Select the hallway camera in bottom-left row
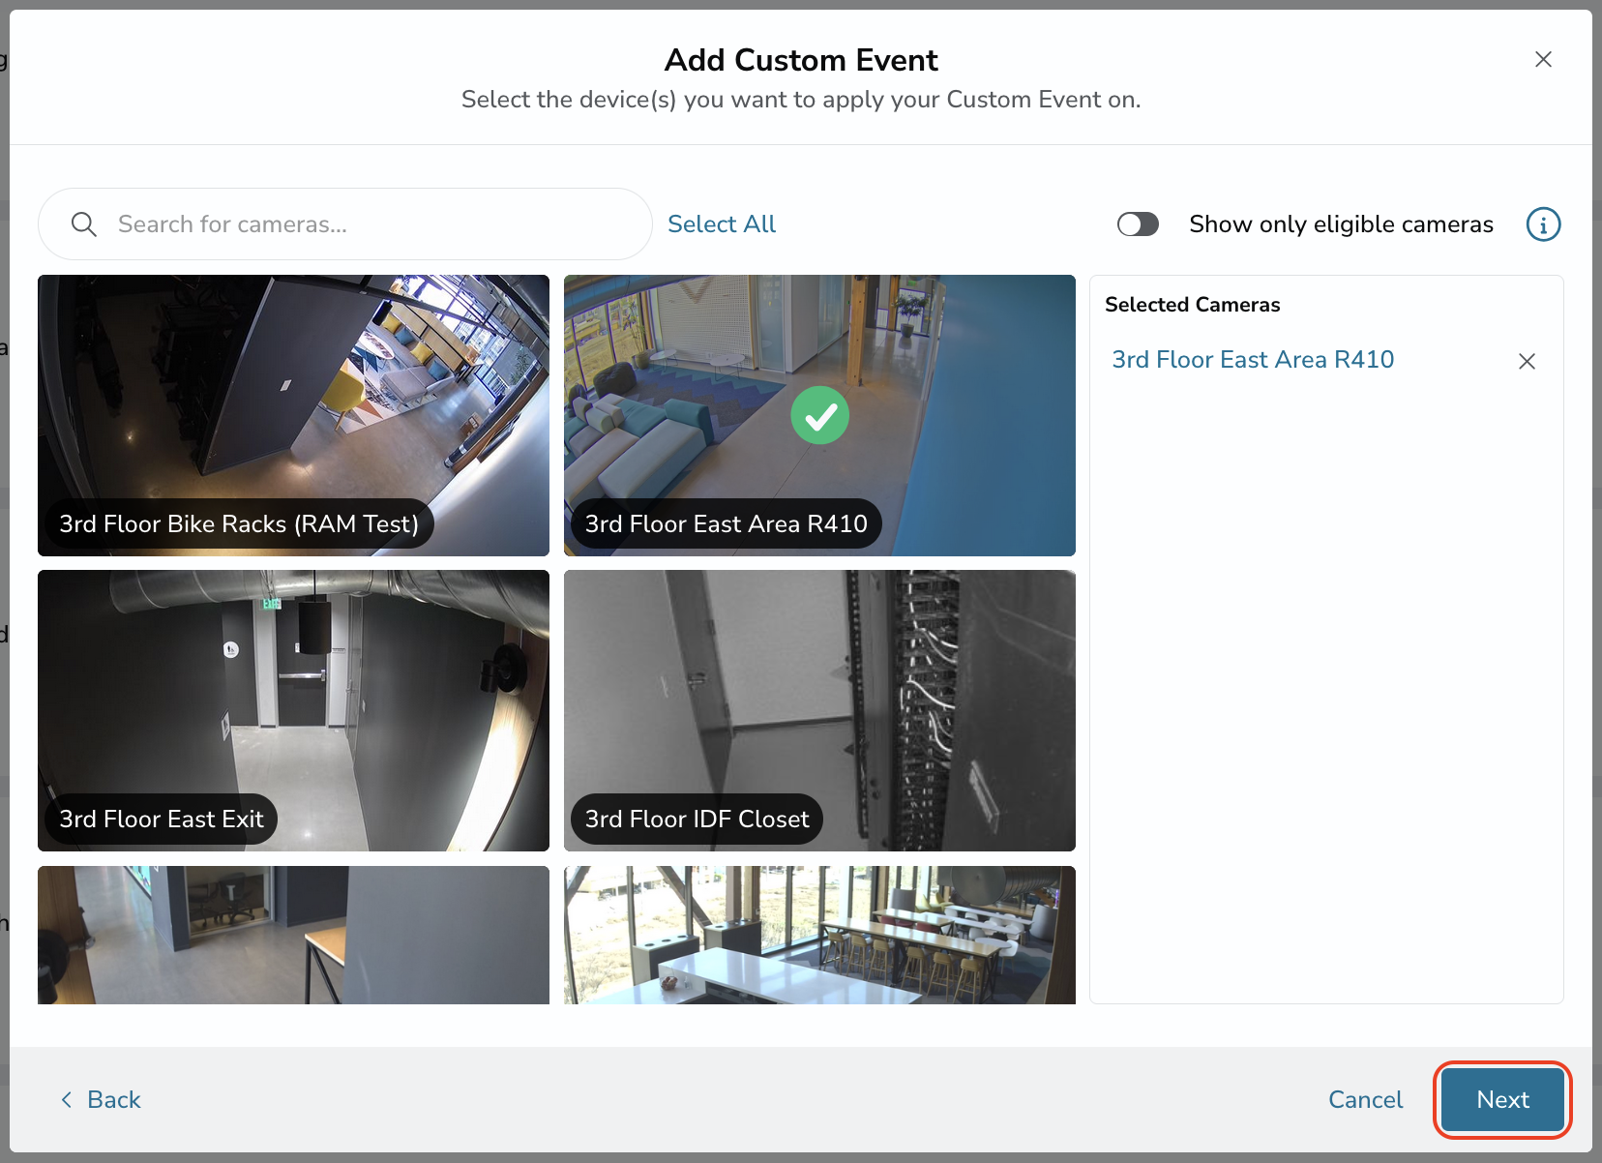Image resolution: width=1602 pixels, height=1163 pixels. pyautogui.click(x=293, y=935)
